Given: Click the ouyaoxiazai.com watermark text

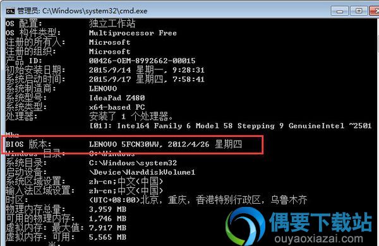Looking at the screenshot, I should [318, 239].
